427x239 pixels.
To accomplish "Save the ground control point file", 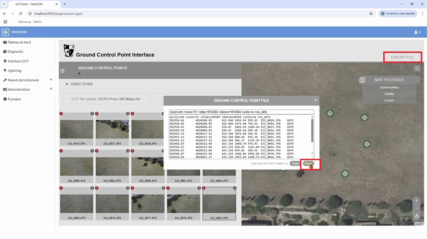I will (x=308, y=163).
